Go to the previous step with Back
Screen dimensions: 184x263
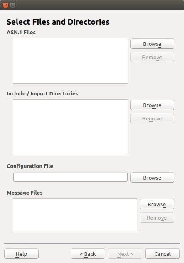(x=88, y=254)
